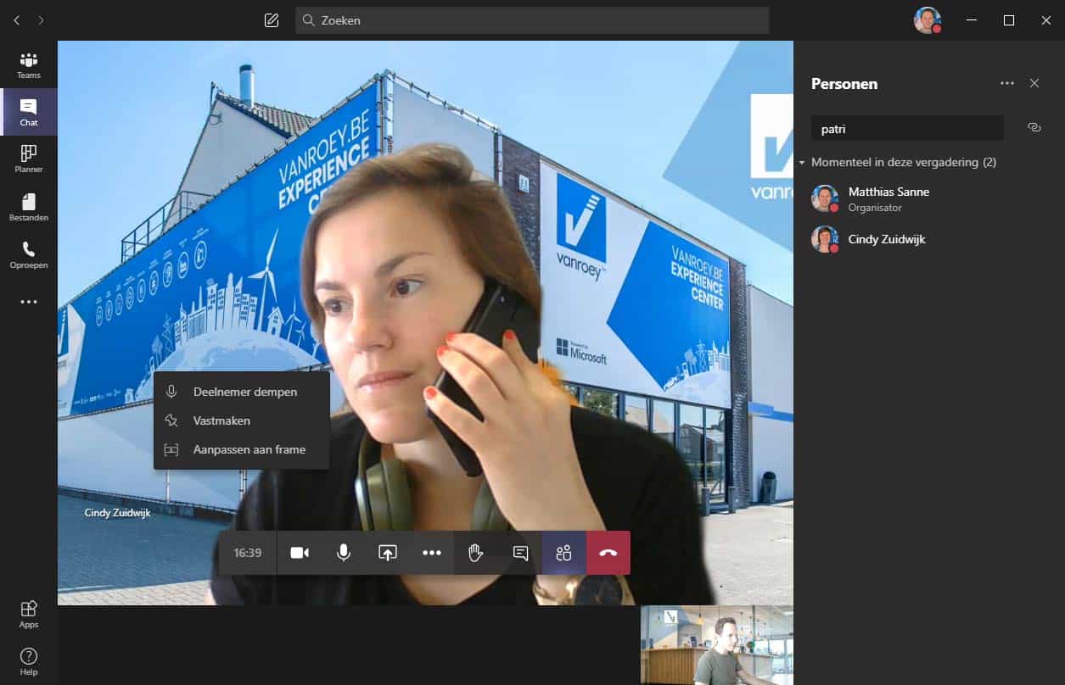Select Vastmaken from context menu
The height and width of the screenshot is (685, 1065).
coord(242,420)
